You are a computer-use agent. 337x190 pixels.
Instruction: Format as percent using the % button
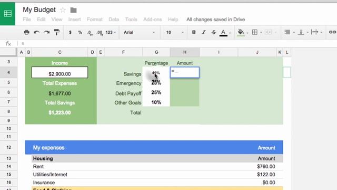[80, 32]
